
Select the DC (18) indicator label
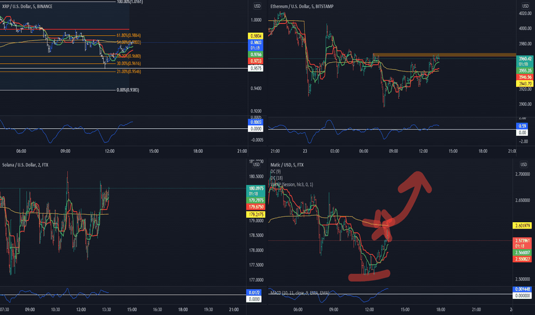(277, 178)
